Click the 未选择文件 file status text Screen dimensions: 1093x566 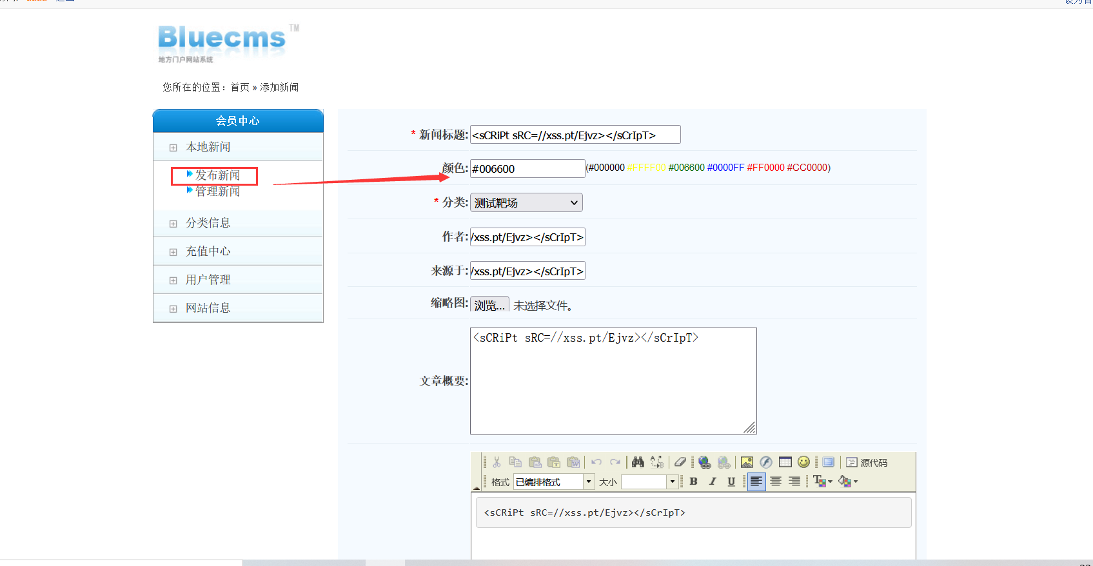pos(542,306)
